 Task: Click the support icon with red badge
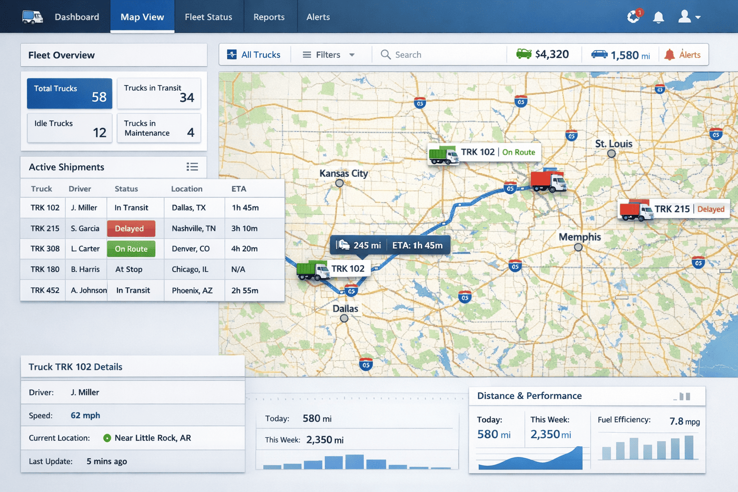[633, 17]
